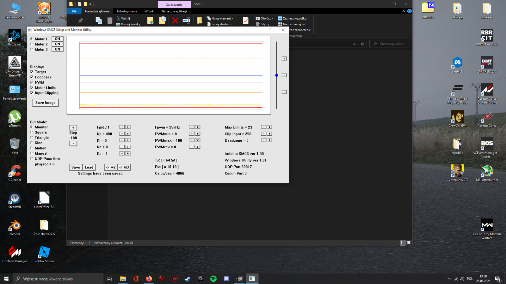Expand the address bar history dropdown

[354, 44]
